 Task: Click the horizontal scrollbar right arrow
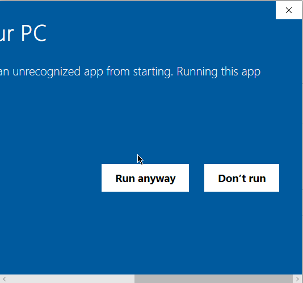coord(297,279)
